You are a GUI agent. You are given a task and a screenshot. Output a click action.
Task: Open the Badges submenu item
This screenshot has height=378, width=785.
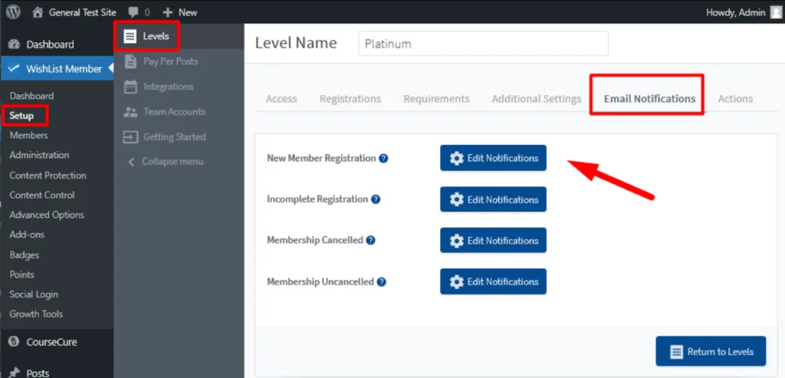[24, 255]
